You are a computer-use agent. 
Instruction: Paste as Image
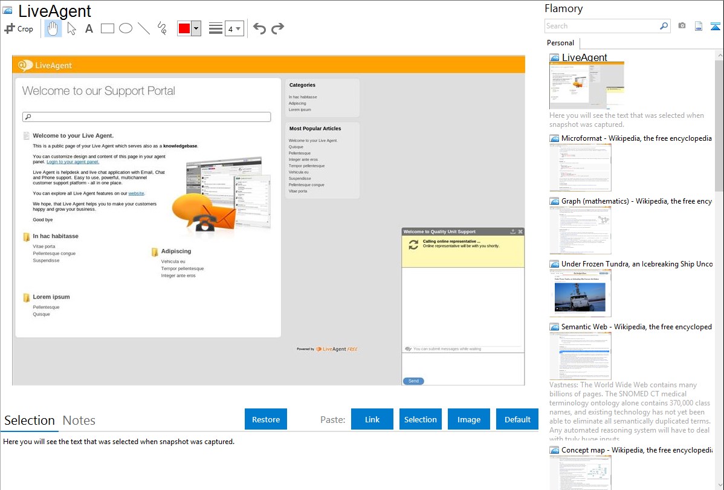click(468, 419)
